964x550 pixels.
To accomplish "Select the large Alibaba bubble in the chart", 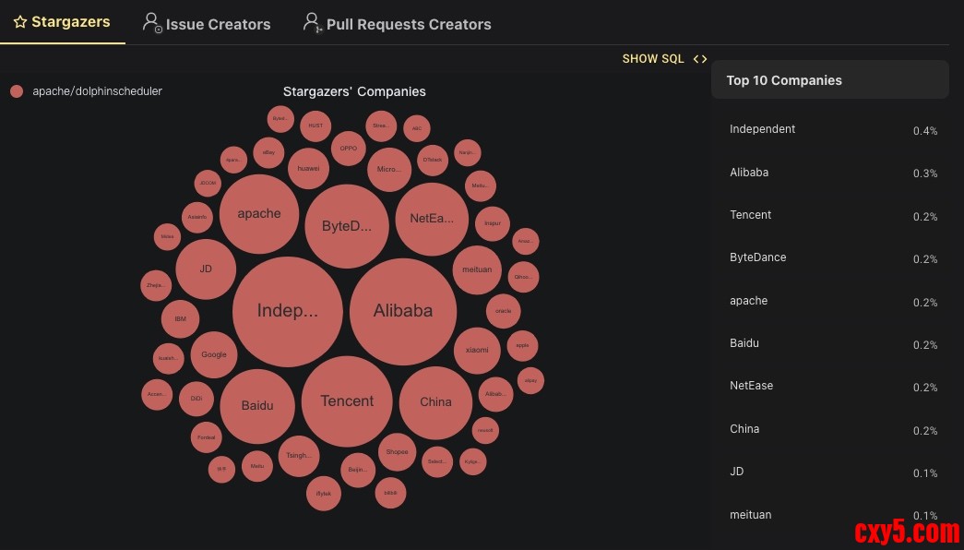I will pyautogui.click(x=403, y=311).
